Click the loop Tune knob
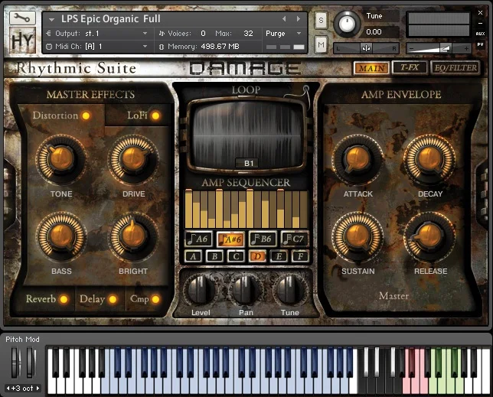Screen dimensions: 493x397 click(290, 290)
